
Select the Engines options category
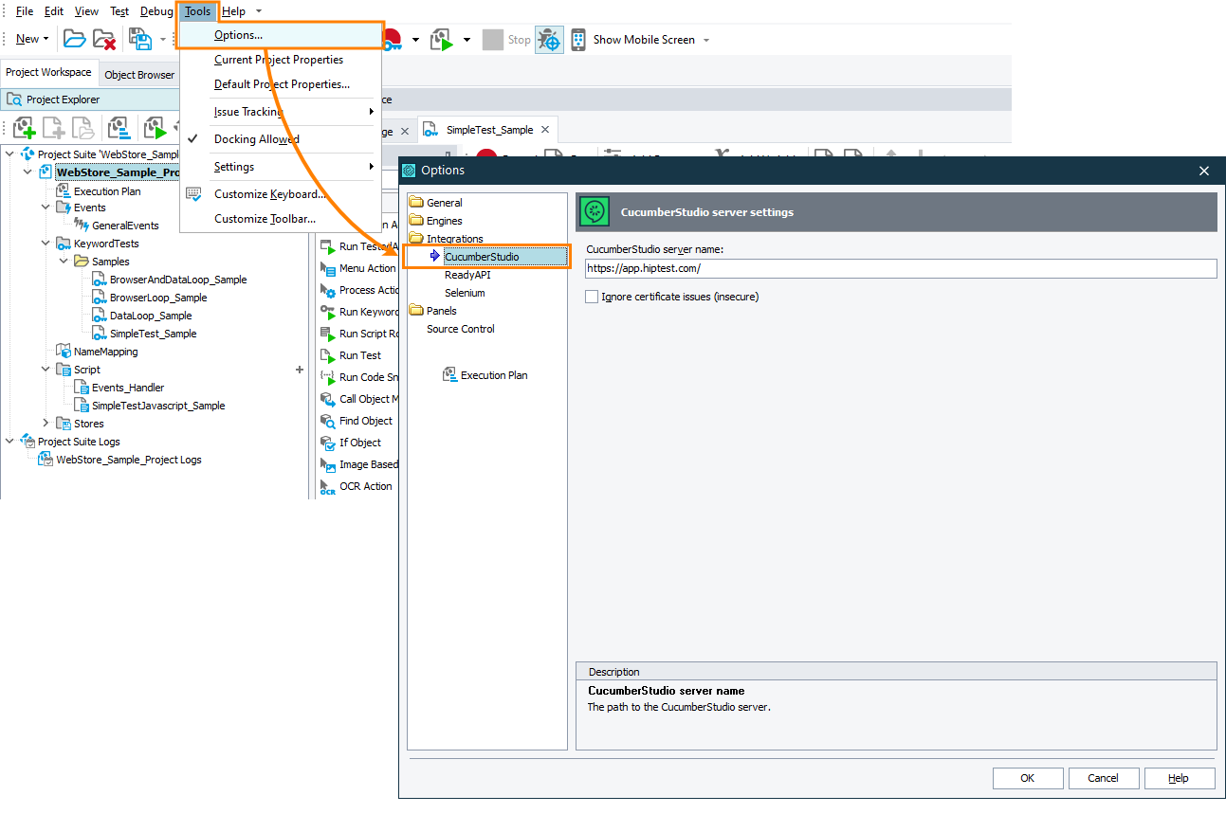[x=444, y=221]
